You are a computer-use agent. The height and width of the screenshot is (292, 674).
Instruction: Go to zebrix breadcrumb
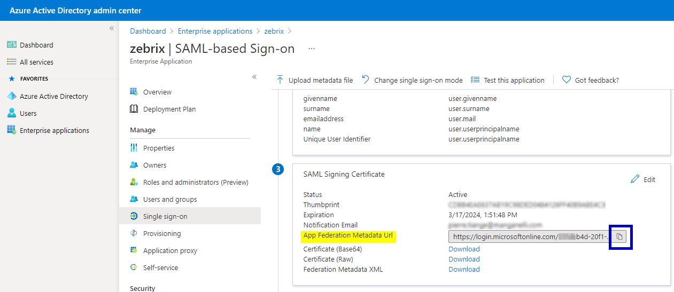[x=274, y=31]
